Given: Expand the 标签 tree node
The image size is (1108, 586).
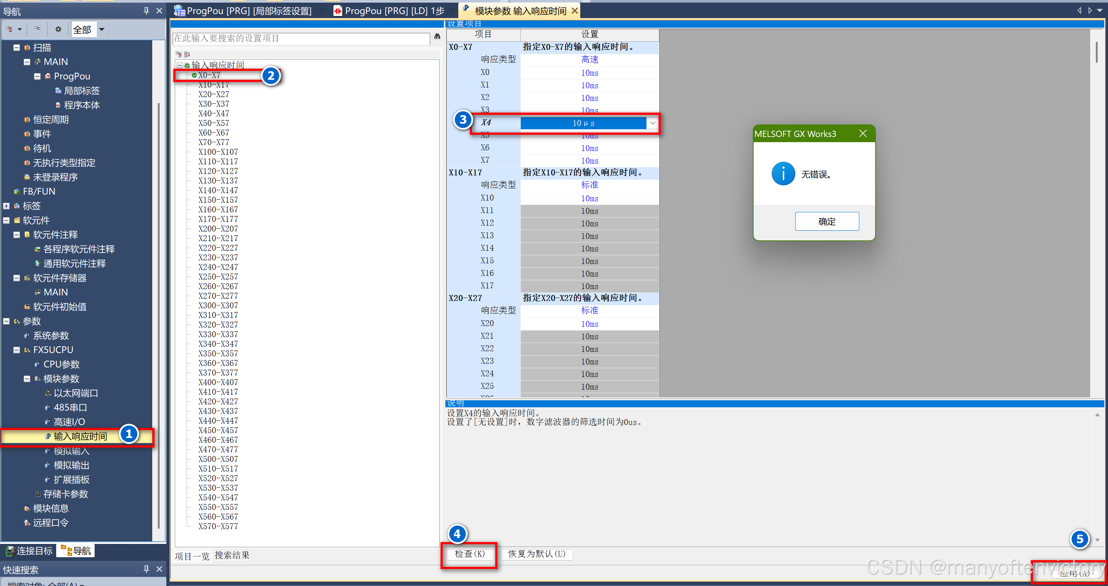Looking at the screenshot, I should (6, 206).
